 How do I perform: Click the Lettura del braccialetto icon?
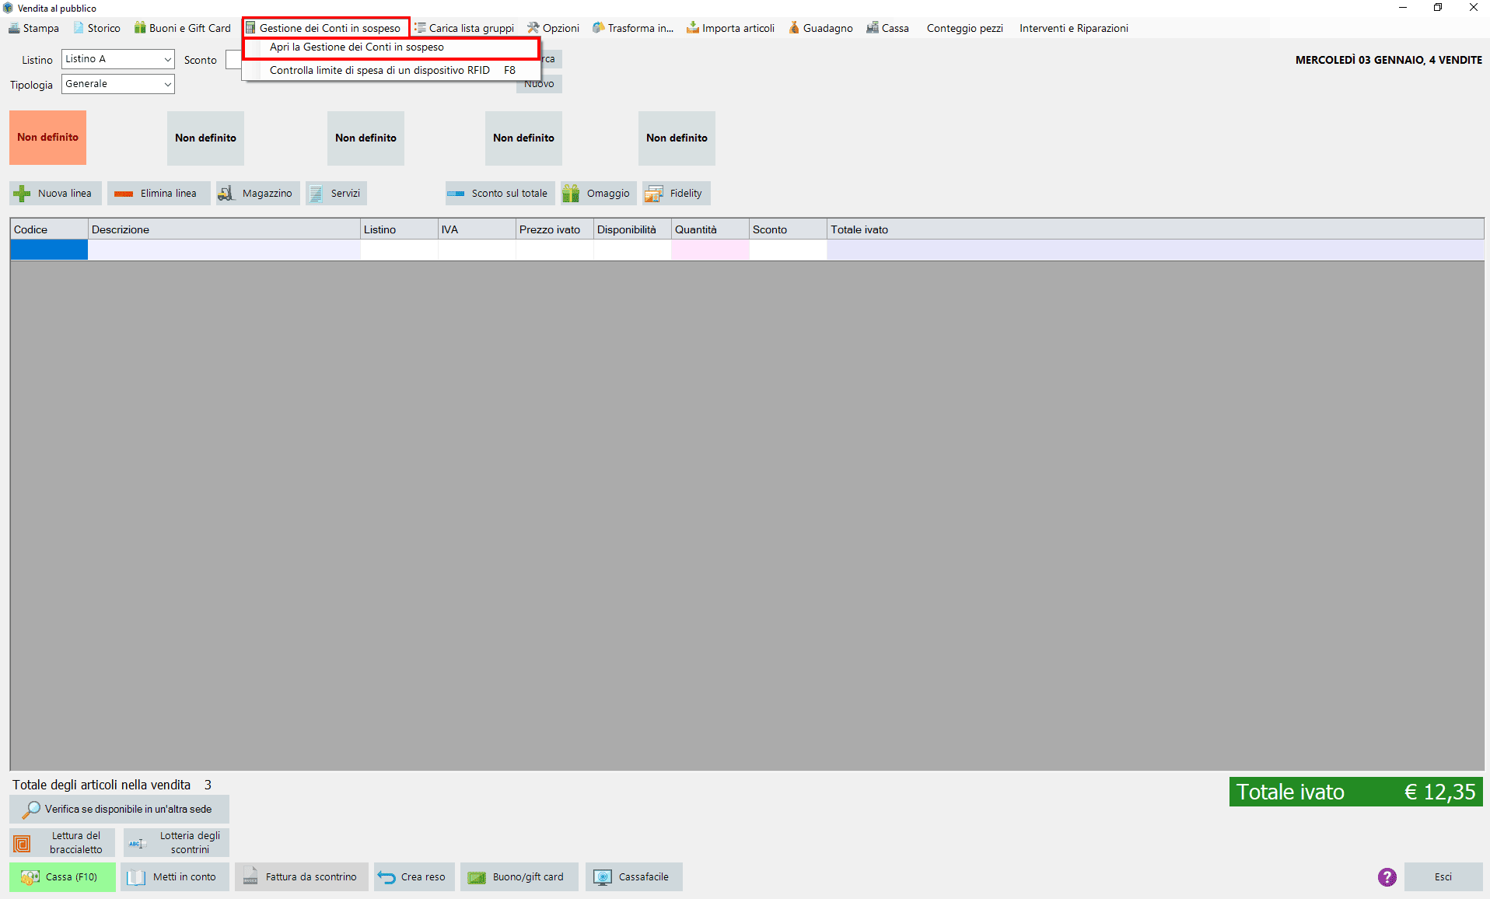[23, 843]
